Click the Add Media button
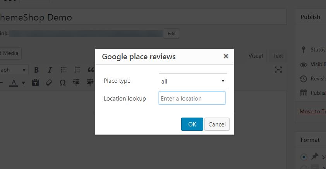This screenshot has width=326, height=169. coord(10,53)
